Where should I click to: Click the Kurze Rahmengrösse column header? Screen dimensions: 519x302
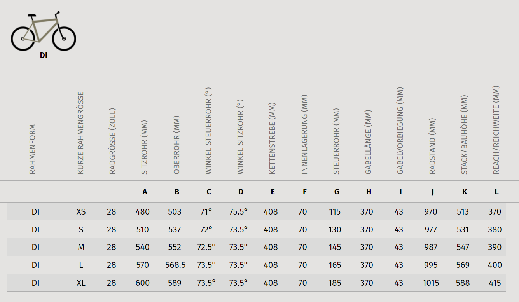(80, 133)
